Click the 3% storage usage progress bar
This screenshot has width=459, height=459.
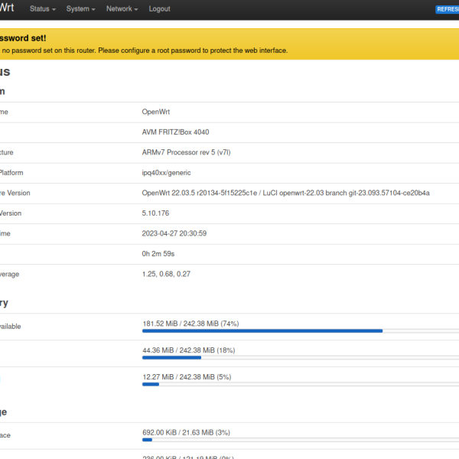(298, 440)
